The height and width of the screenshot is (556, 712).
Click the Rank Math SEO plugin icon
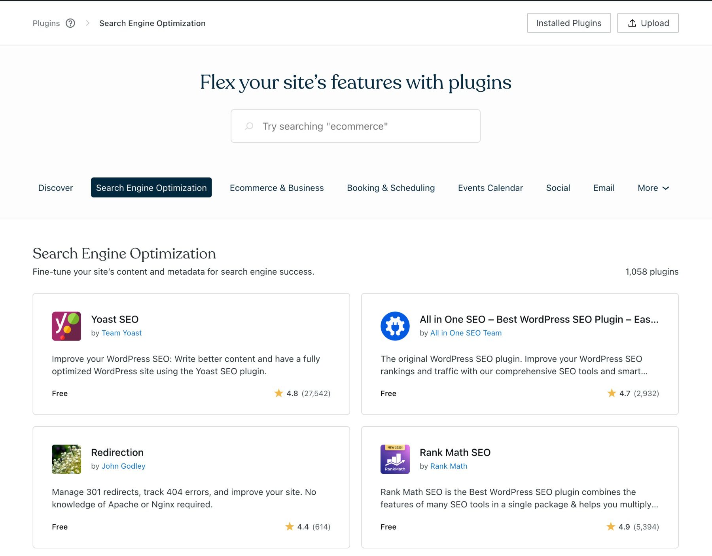tap(395, 459)
